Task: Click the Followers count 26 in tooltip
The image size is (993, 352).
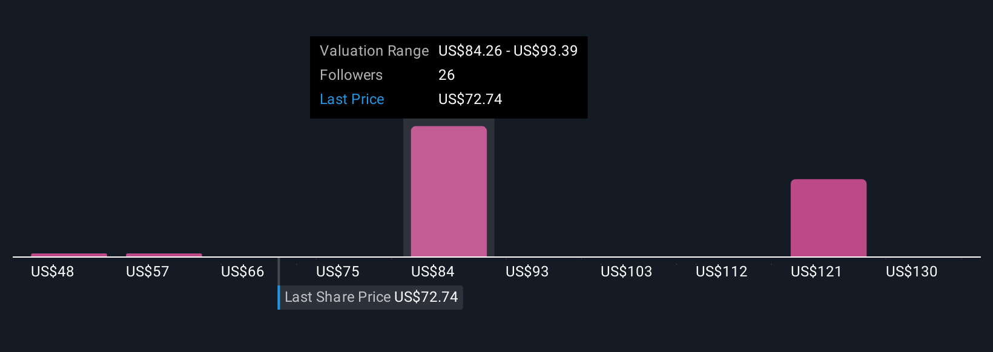Action: 447,75
